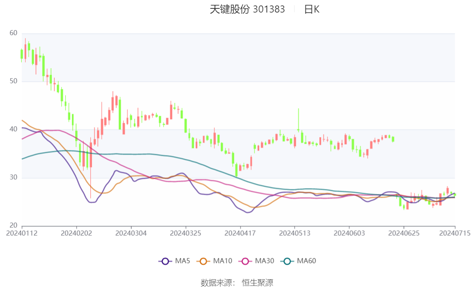This screenshot has height=288, width=474.
Task: Hide the MA30 moving average line
Action: click(x=256, y=261)
